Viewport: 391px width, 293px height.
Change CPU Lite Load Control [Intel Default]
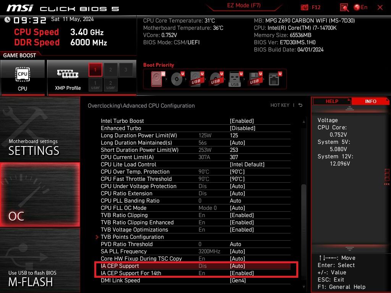(247, 164)
